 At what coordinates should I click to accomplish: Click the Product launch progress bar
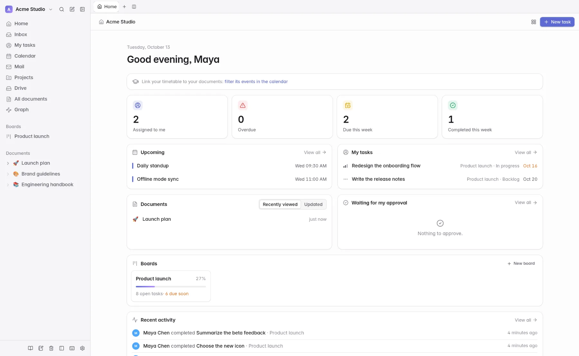click(x=171, y=287)
